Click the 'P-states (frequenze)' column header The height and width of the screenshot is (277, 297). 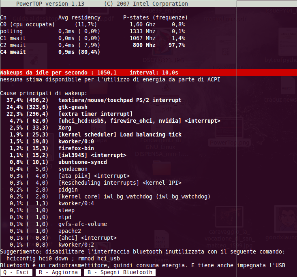(155, 18)
